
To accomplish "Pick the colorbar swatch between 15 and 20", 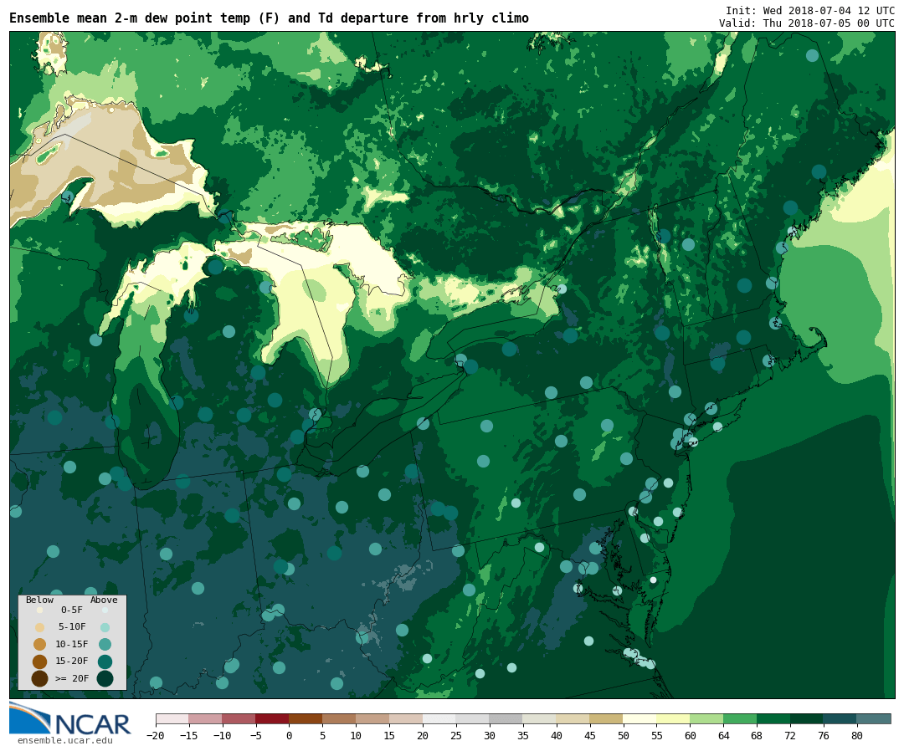I will (407, 718).
